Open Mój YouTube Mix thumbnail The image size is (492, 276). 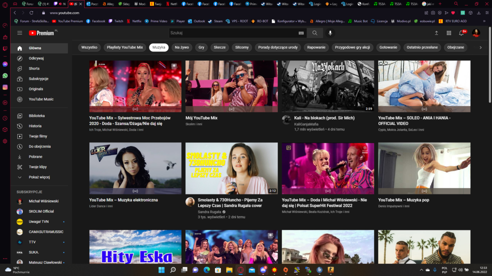232,86
